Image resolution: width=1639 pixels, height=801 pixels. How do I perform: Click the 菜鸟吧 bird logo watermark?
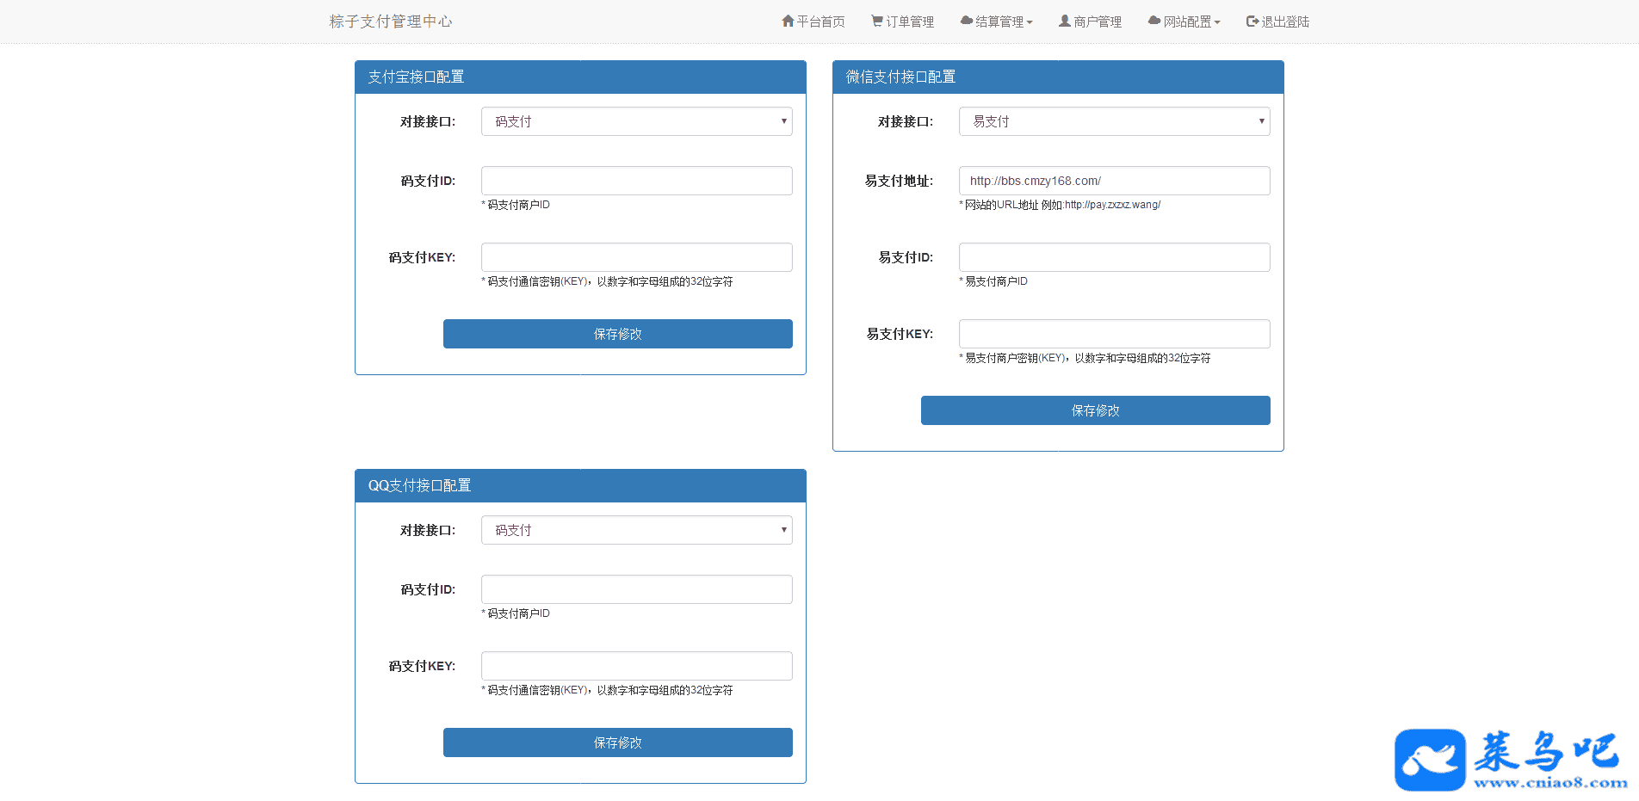[1430, 760]
